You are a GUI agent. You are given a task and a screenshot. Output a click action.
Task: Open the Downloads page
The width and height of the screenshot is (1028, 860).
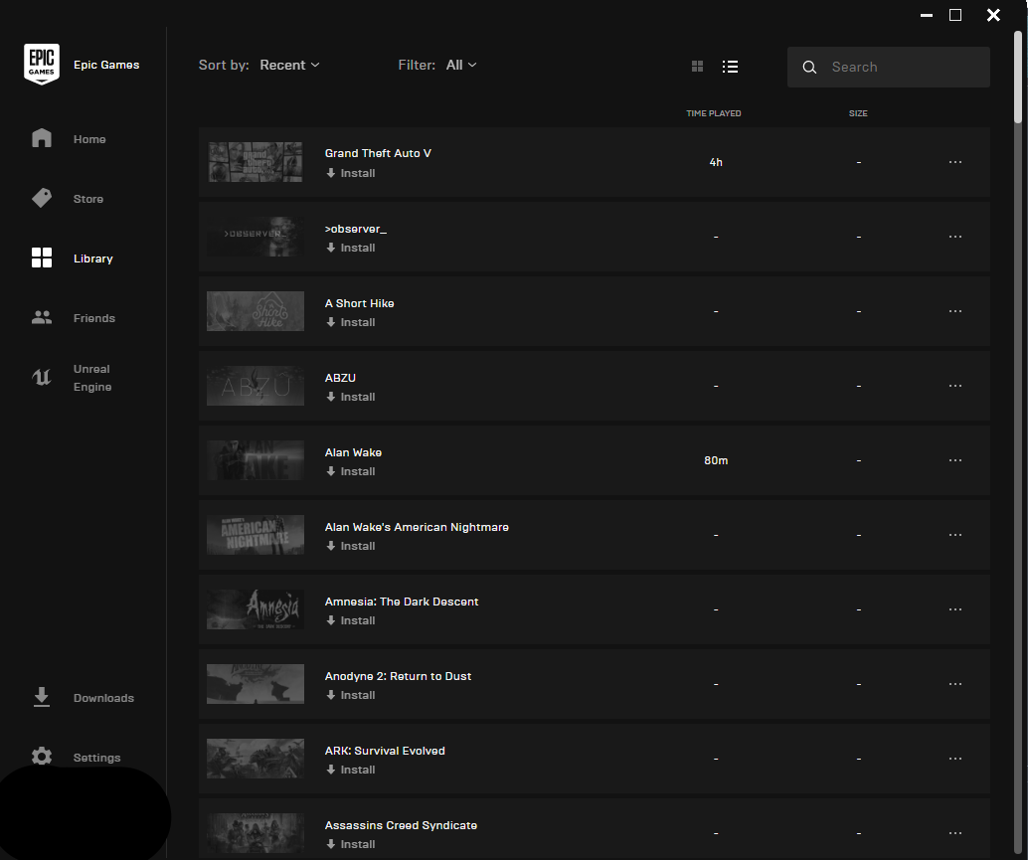[x=103, y=698]
